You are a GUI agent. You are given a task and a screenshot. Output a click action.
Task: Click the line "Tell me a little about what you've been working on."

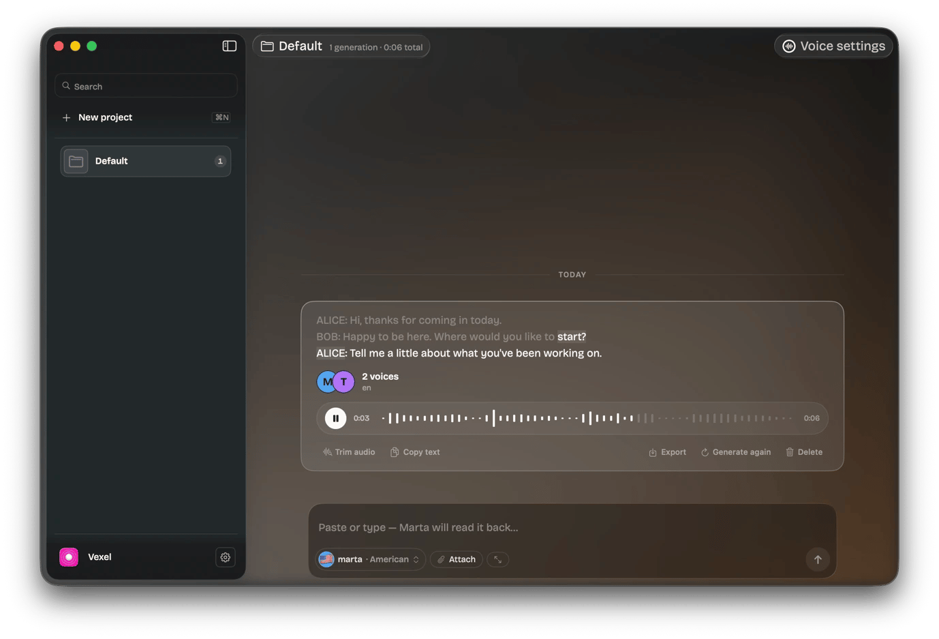click(x=476, y=353)
